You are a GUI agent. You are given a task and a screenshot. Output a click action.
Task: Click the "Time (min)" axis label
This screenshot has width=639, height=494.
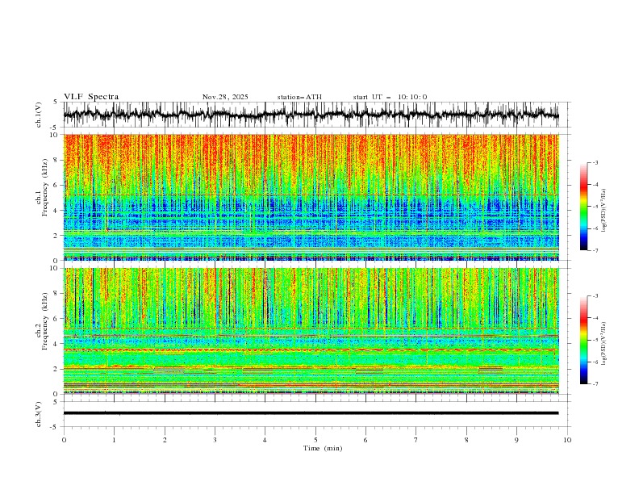pyautogui.click(x=323, y=448)
